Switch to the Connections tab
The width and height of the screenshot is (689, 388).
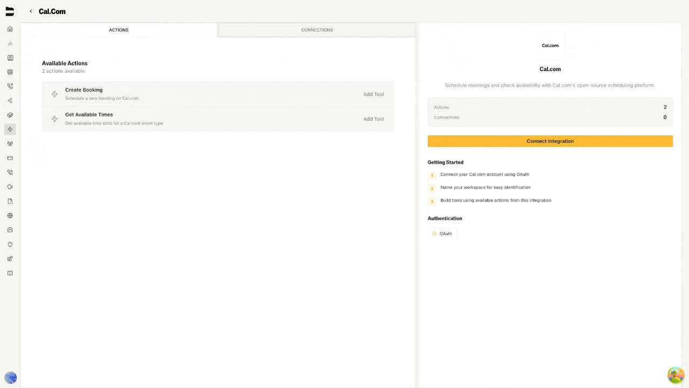pyautogui.click(x=317, y=30)
